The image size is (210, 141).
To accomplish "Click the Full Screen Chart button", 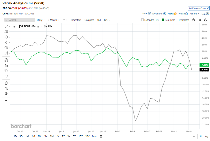I will click(x=198, y=9).
